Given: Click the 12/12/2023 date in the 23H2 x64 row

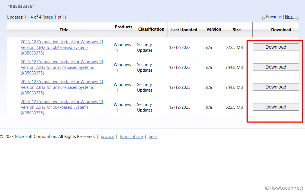Looking at the screenshot, I should (x=180, y=47).
